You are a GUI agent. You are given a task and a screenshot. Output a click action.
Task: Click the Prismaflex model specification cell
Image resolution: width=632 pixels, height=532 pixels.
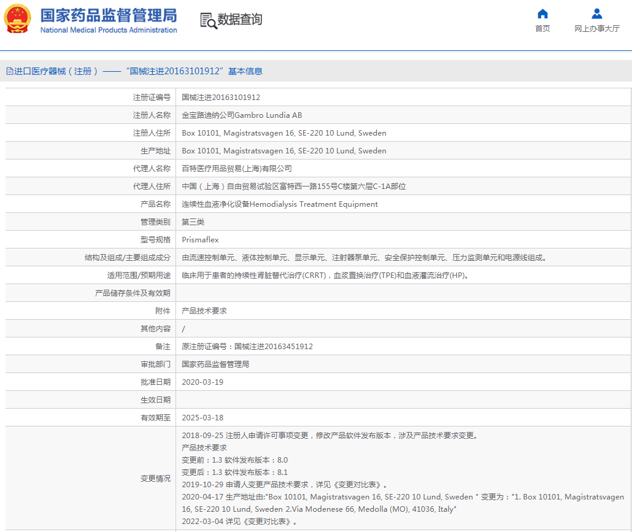(200, 240)
